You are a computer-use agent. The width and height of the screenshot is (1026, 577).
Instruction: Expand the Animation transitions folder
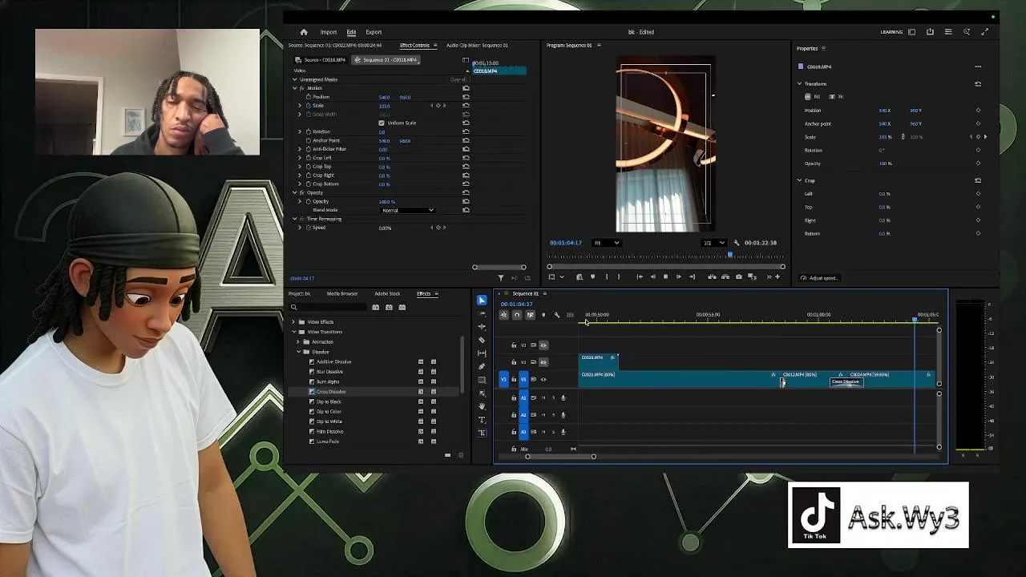coord(298,342)
